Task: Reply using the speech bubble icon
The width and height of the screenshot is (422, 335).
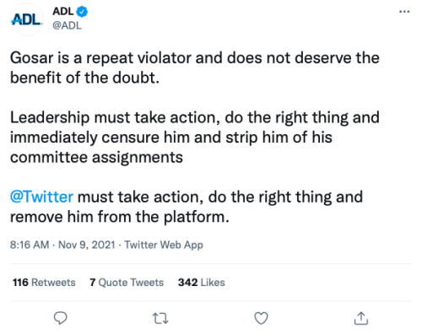Action: tap(60, 318)
